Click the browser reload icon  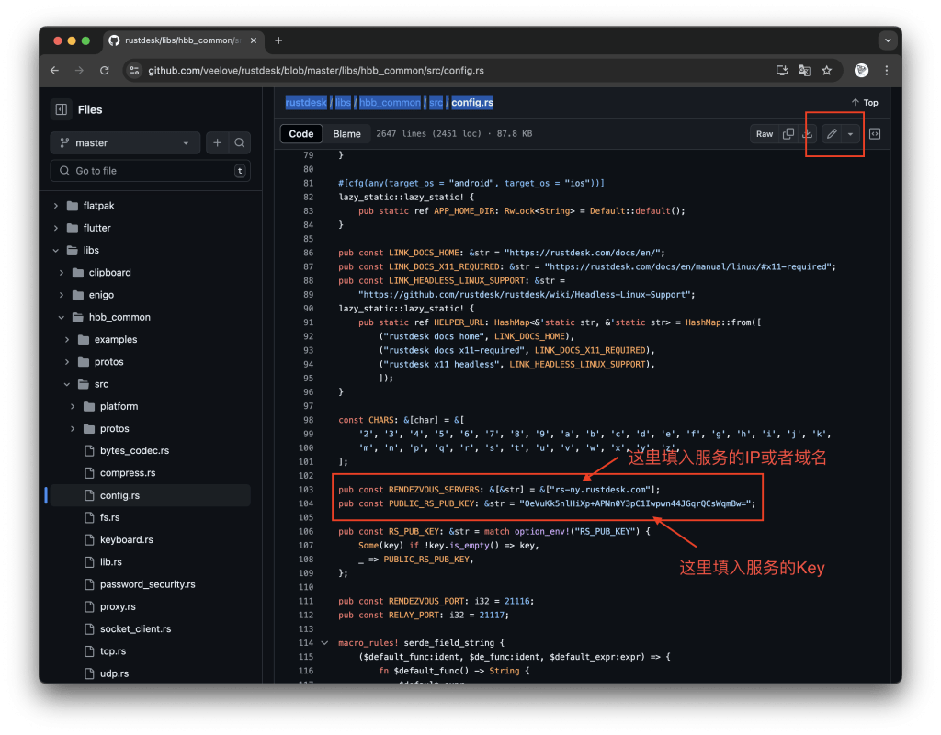103,70
